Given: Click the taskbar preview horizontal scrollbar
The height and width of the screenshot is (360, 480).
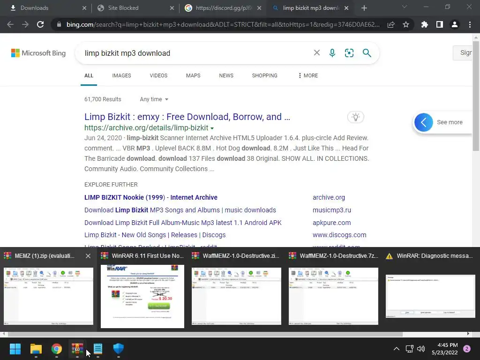Looking at the screenshot, I should 205,334.
